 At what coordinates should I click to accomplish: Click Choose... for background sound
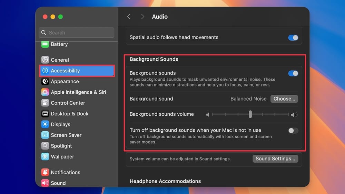pos(284,99)
